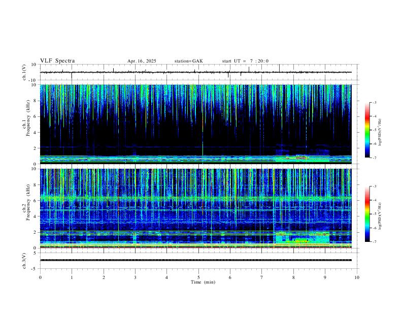402x311 pixels.
Task: Click inside the ch.2 spectrogram panel
Action: 195,208
